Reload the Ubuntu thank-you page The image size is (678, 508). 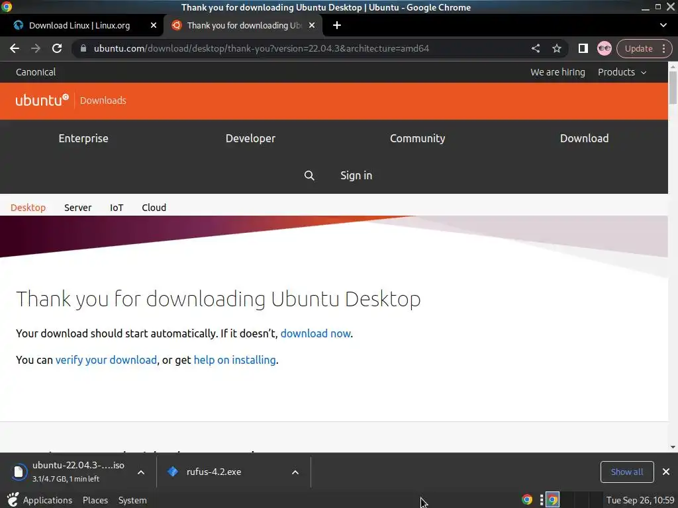57,48
